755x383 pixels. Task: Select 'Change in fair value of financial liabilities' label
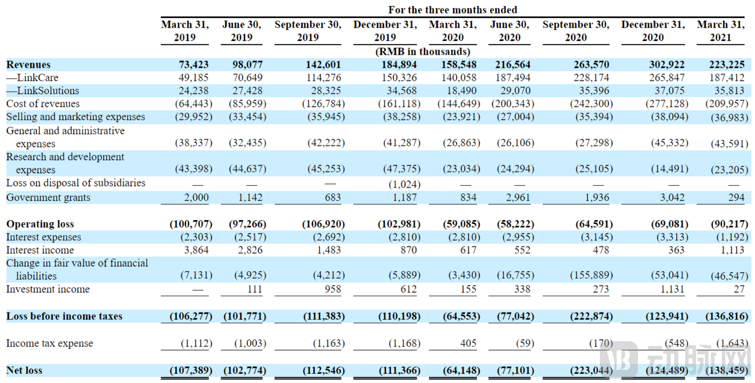pos(77,269)
